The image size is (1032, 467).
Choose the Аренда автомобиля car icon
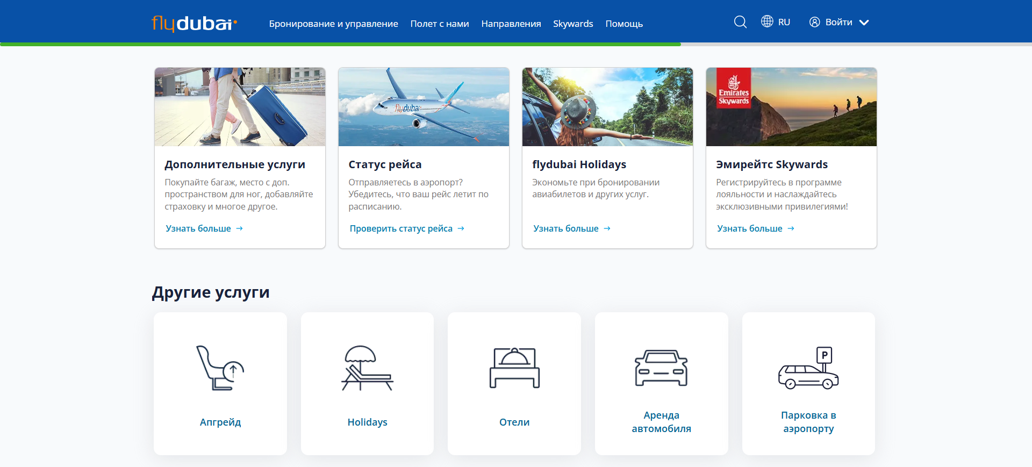661,368
